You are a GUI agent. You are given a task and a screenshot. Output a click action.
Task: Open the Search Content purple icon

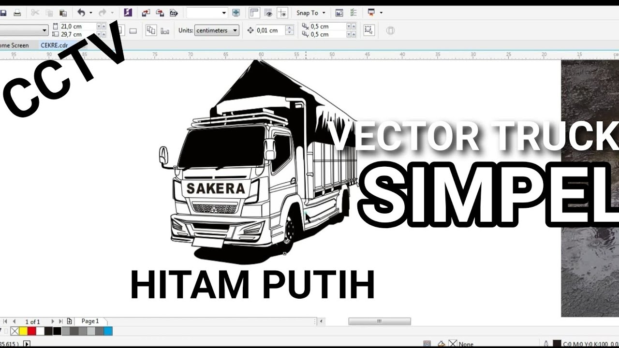click(128, 13)
